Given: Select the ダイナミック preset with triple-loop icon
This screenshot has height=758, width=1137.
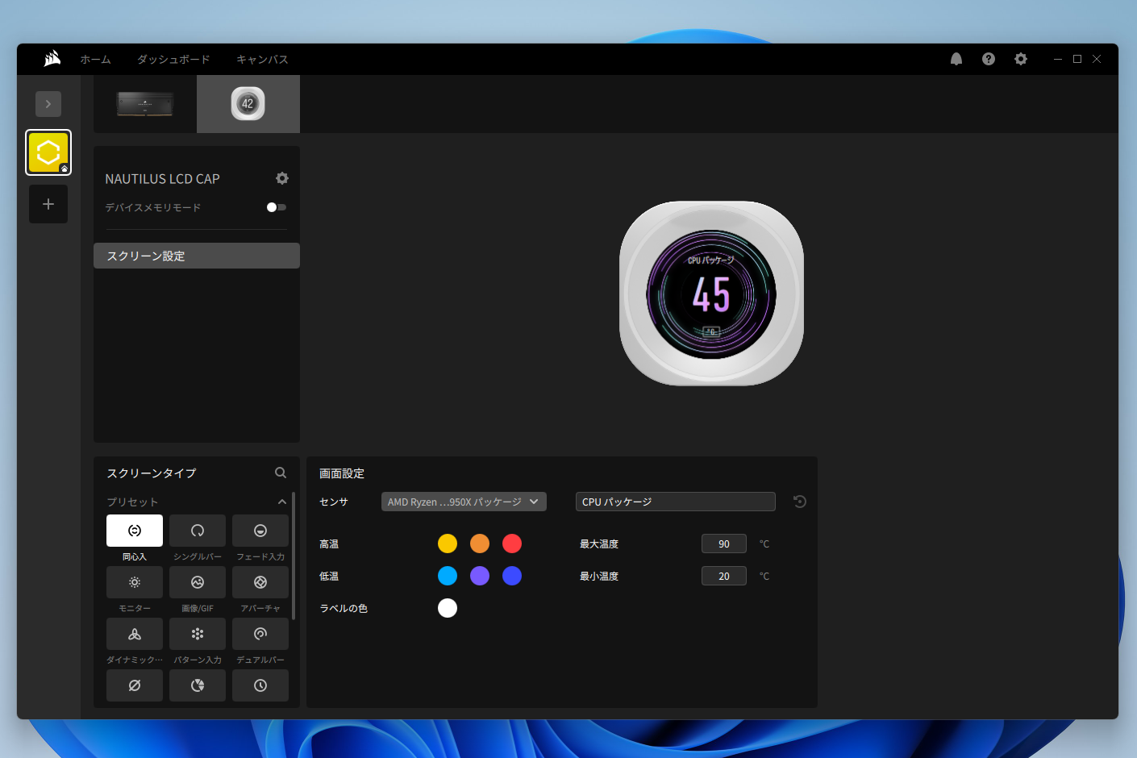Looking at the screenshot, I should point(135,634).
